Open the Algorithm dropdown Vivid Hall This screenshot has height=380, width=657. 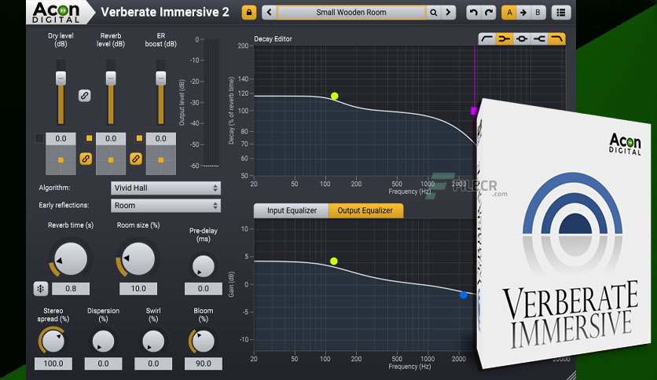(166, 188)
